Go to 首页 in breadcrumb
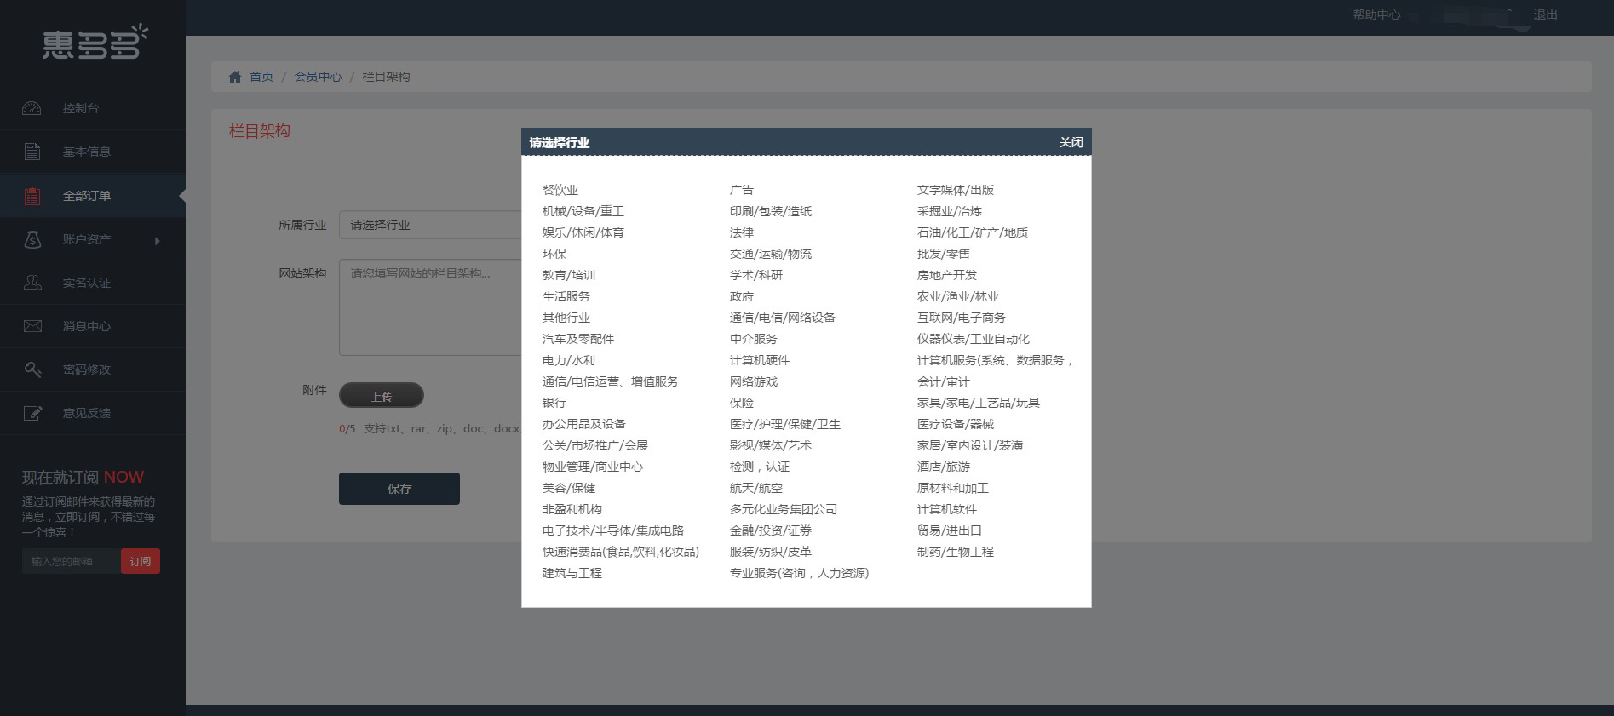The width and height of the screenshot is (1614, 716). click(261, 77)
